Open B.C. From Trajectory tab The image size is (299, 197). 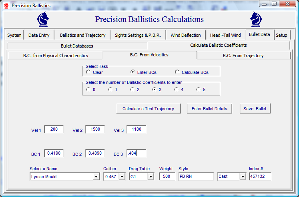[243, 56]
